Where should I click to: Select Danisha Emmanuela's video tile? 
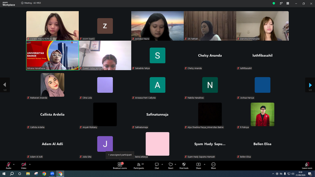click(x=262, y=26)
